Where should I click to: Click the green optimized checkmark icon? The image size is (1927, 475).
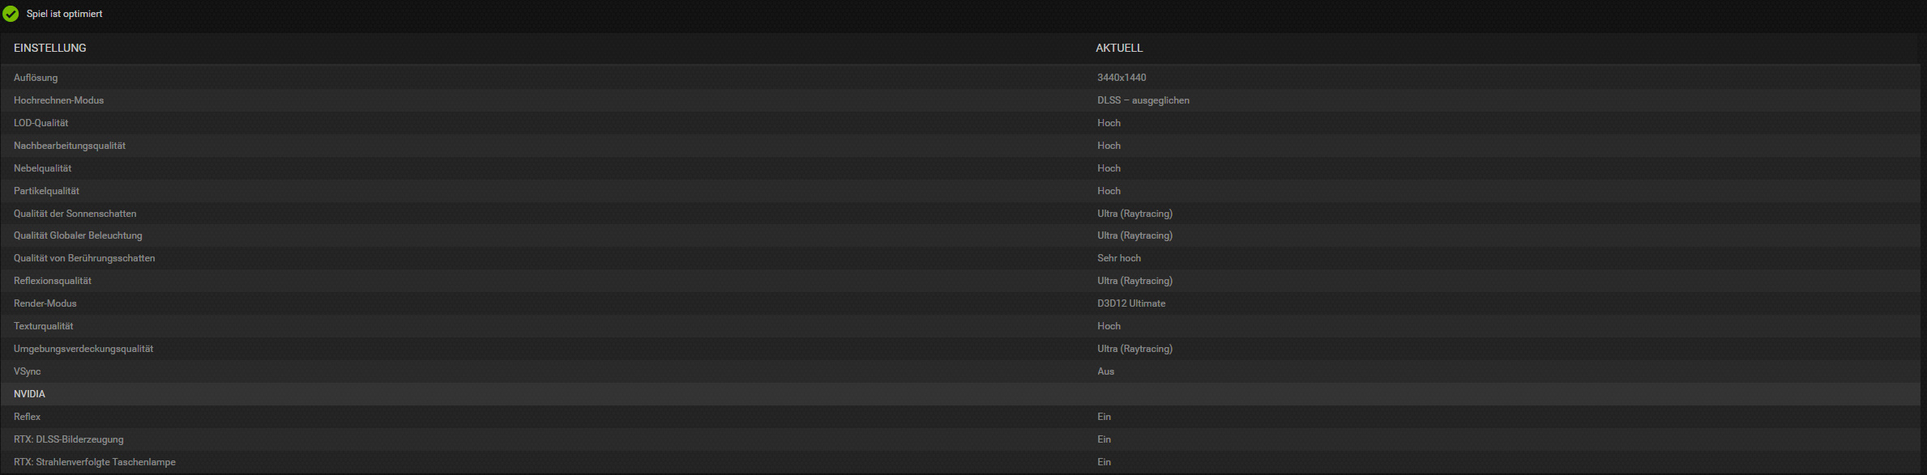(11, 14)
